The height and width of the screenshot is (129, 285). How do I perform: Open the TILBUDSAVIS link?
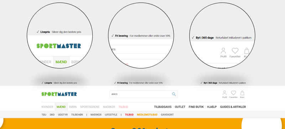click(163, 107)
